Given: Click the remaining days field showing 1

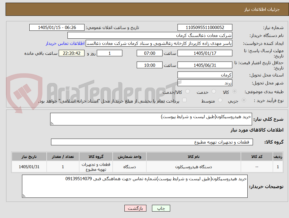Looking at the screenshot, I should [x=109, y=53].
